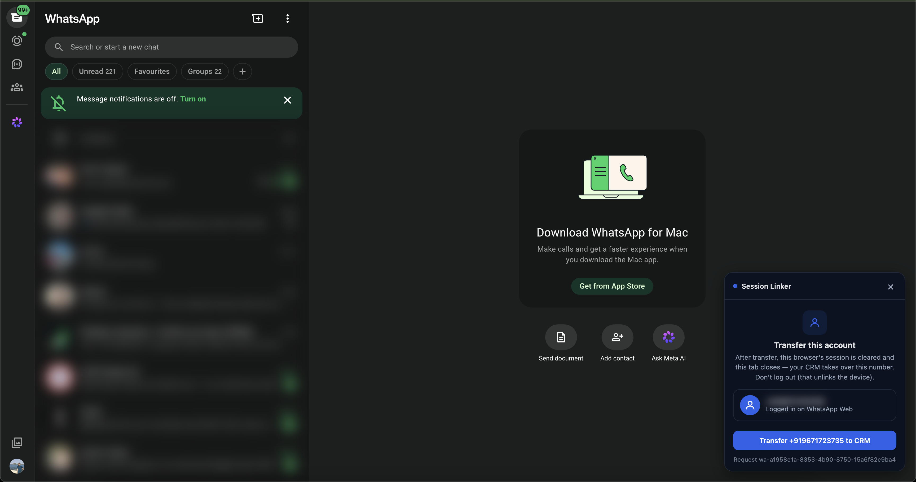
Task: Click the Request wa-a1958e1a ID text
Action: pos(814,460)
